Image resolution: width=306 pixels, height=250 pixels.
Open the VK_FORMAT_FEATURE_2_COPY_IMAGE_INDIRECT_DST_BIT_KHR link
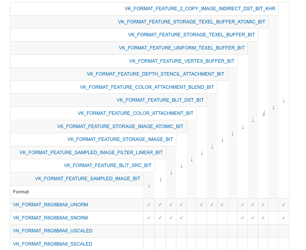(x=200, y=9)
